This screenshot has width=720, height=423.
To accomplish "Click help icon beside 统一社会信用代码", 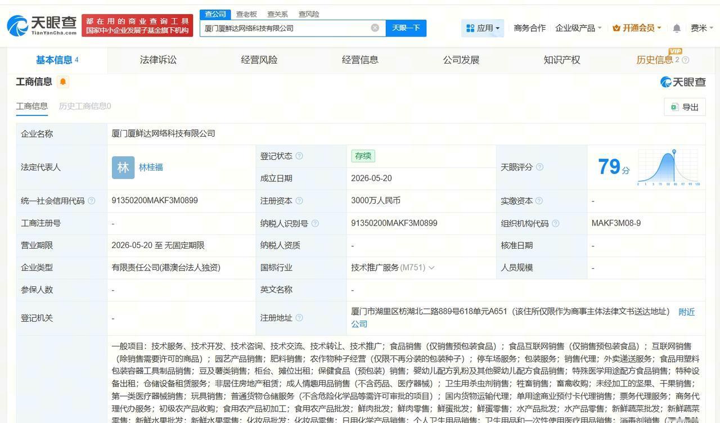I will click(x=92, y=201).
